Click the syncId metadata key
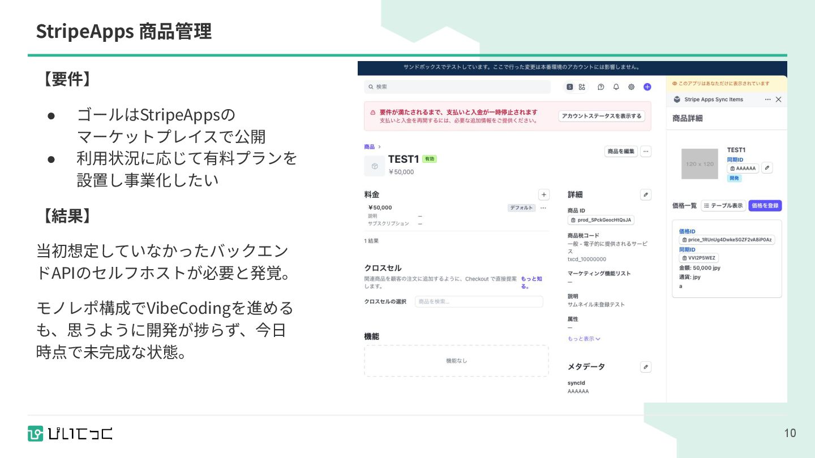Screen dimensions: 815x458 tap(576, 383)
